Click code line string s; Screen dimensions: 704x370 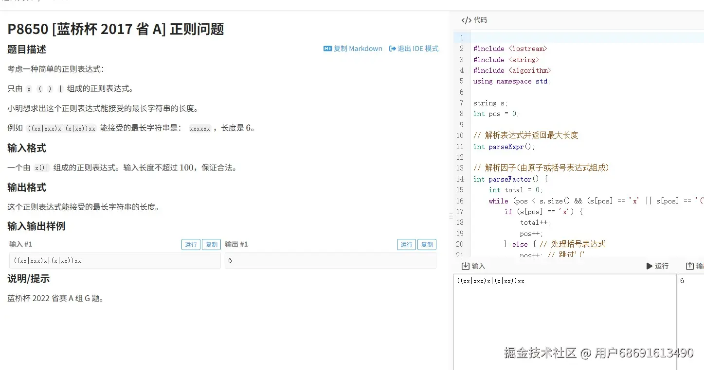coord(490,103)
